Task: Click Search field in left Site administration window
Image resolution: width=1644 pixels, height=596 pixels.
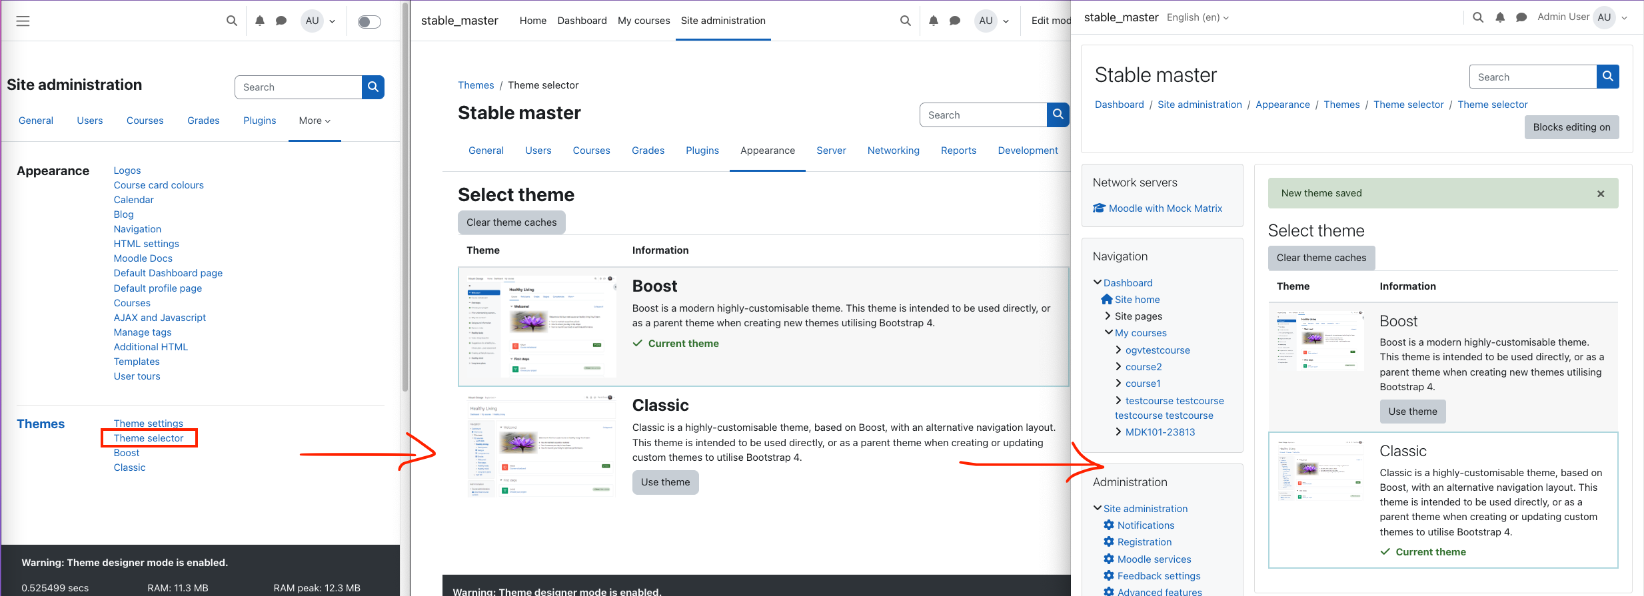Action: pyautogui.click(x=299, y=87)
